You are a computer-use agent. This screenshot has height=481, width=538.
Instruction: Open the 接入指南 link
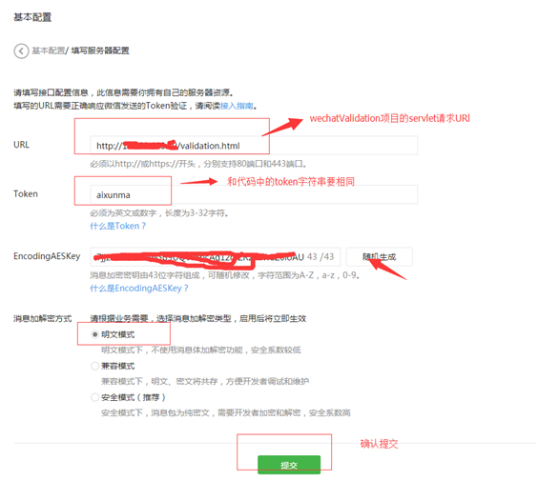pyautogui.click(x=237, y=106)
